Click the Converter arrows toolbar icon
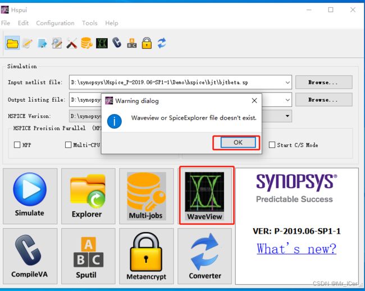The image size is (365, 291). click(x=162, y=43)
